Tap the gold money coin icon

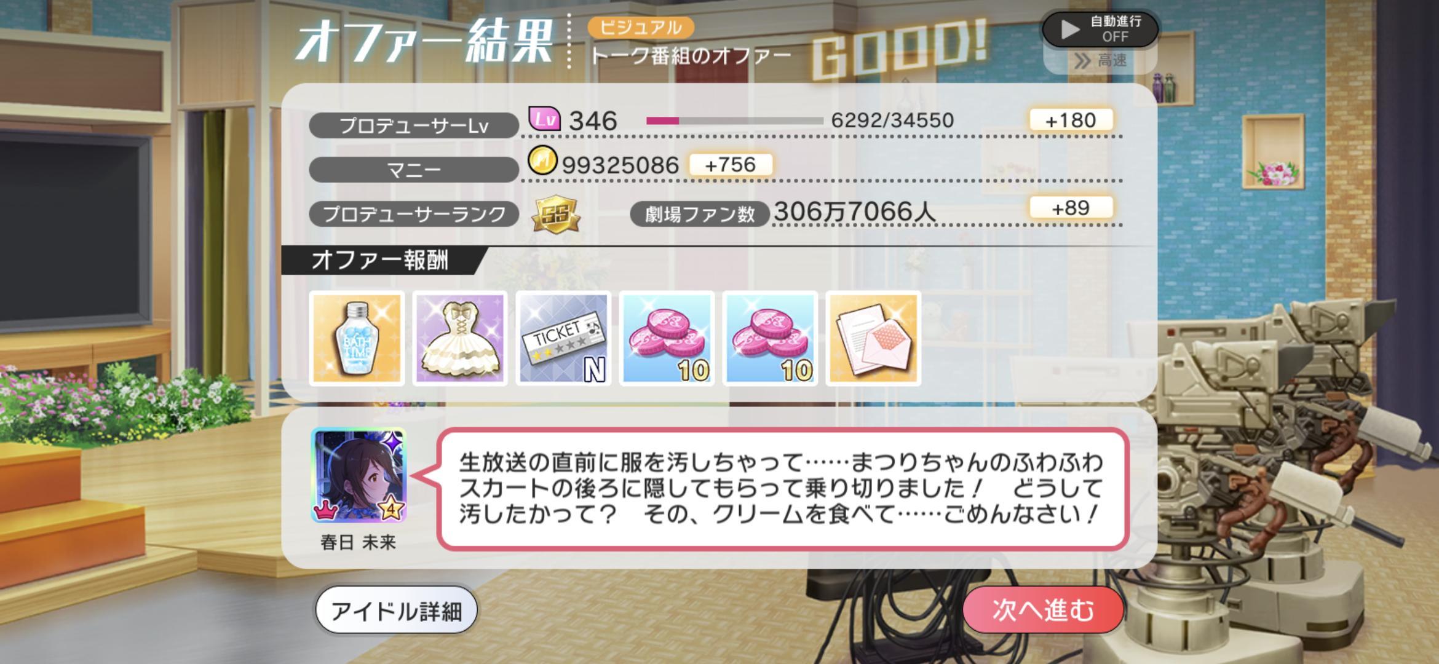click(x=542, y=161)
